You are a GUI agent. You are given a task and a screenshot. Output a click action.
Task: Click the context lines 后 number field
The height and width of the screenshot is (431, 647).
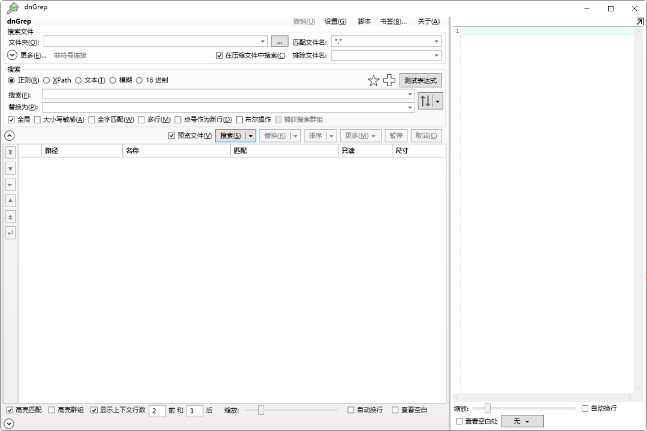tap(194, 411)
